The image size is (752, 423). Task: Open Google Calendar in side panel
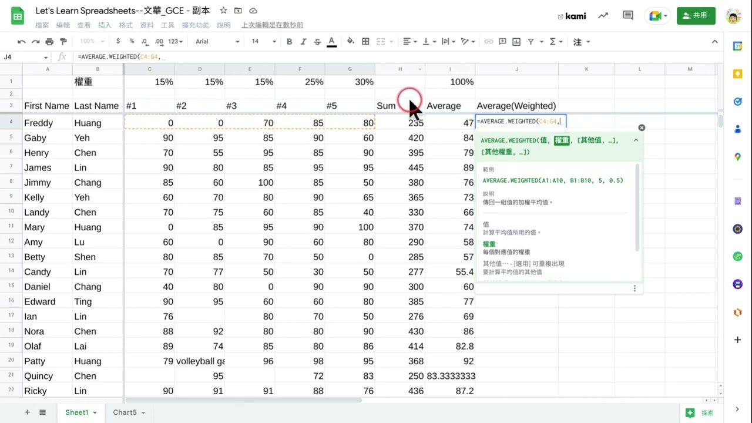pyautogui.click(x=738, y=46)
